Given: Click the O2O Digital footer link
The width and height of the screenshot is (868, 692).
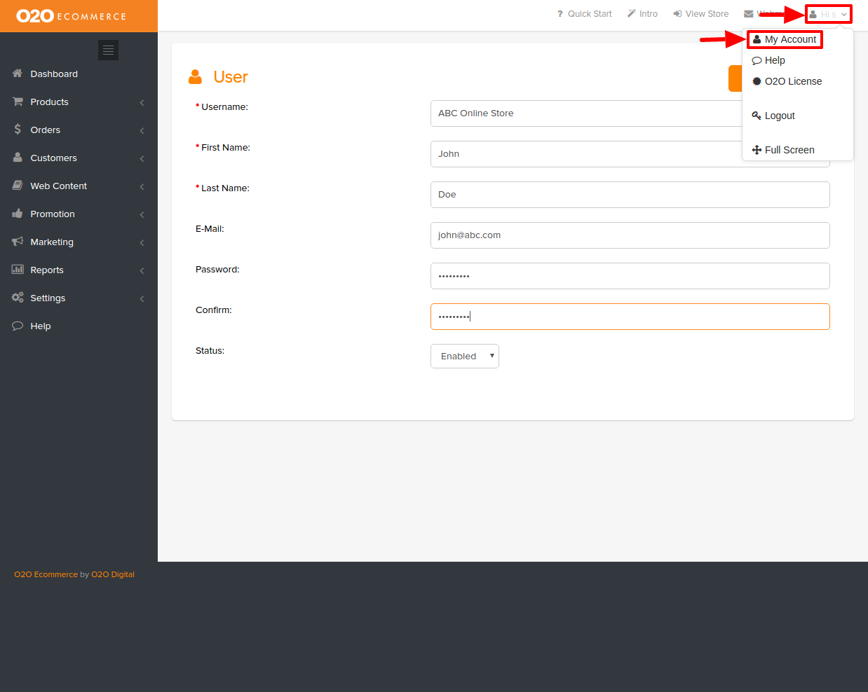Looking at the screenshot, I should pos(113,574).
